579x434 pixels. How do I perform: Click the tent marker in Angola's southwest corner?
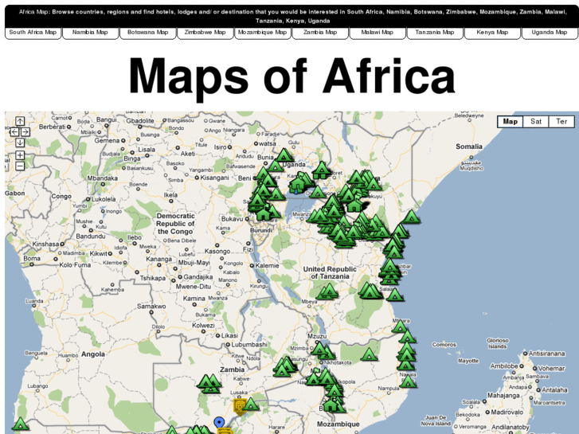coord(20,424)
